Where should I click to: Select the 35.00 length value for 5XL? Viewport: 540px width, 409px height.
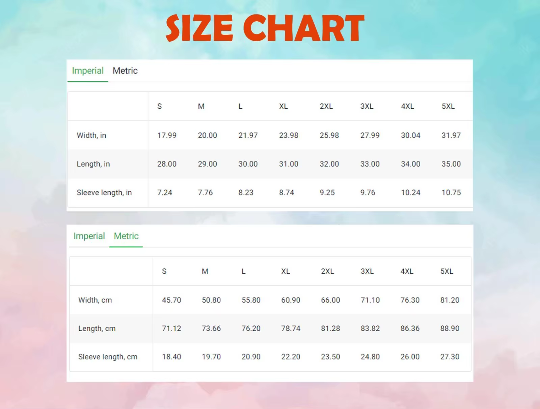(x=451, y=164)
